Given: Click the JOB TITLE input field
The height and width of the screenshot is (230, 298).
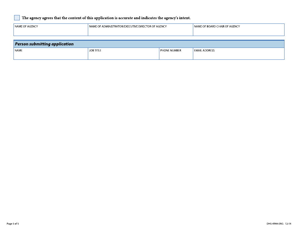Looking at the screenshot, I should (x=123, y=55).
